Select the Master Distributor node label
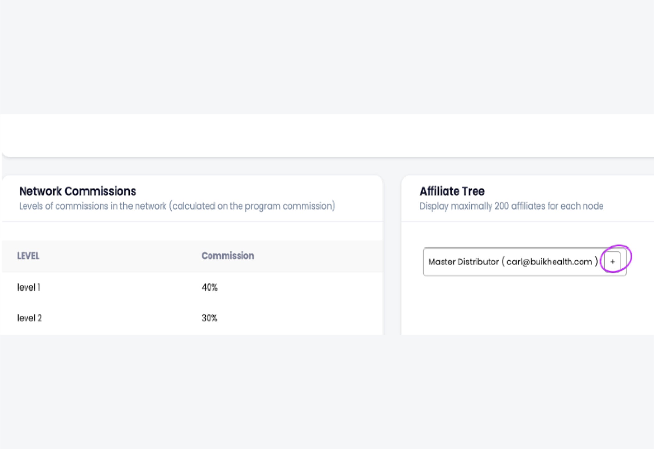 pos(463,262)
